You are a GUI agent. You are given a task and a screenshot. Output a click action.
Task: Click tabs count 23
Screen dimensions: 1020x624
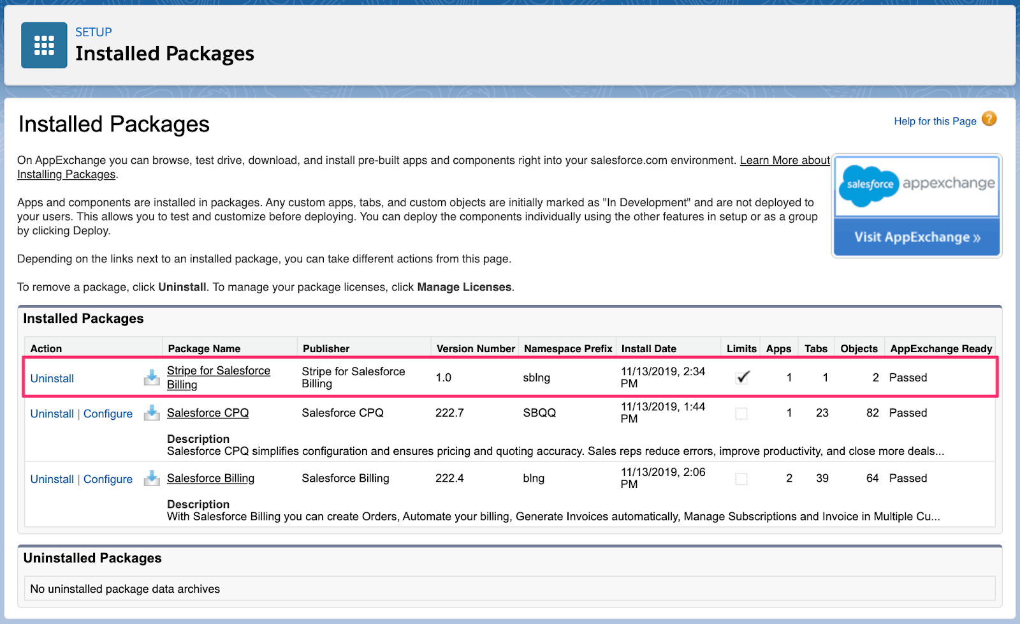click(822, 413)
